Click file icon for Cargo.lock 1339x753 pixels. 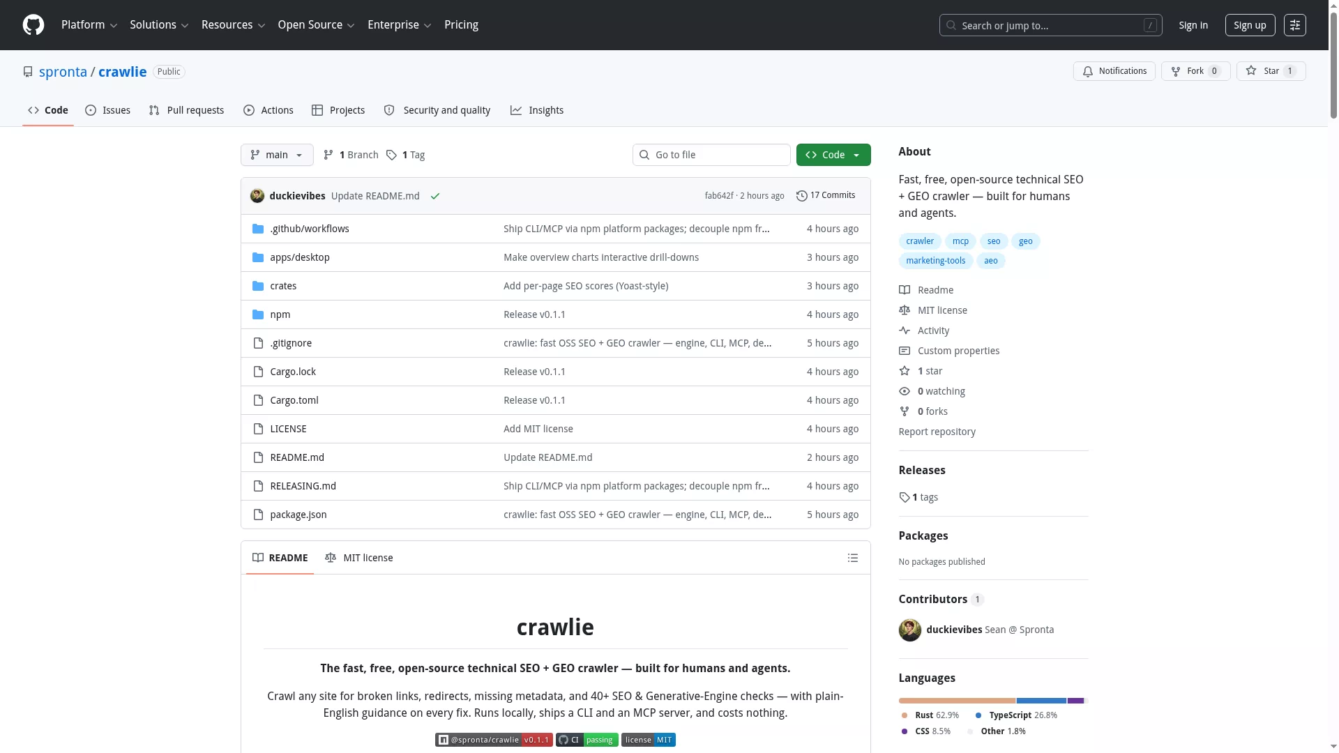pyautogui.click(x=258, y=372)
